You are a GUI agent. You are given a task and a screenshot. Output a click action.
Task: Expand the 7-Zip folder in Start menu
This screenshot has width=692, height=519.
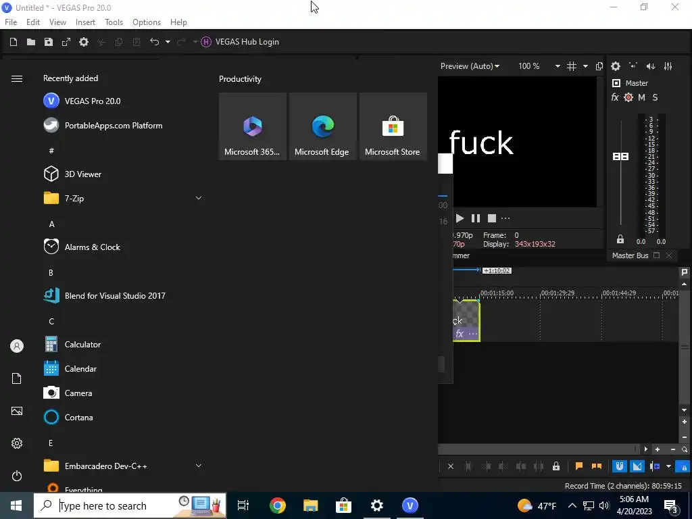[x=199, y=198]
